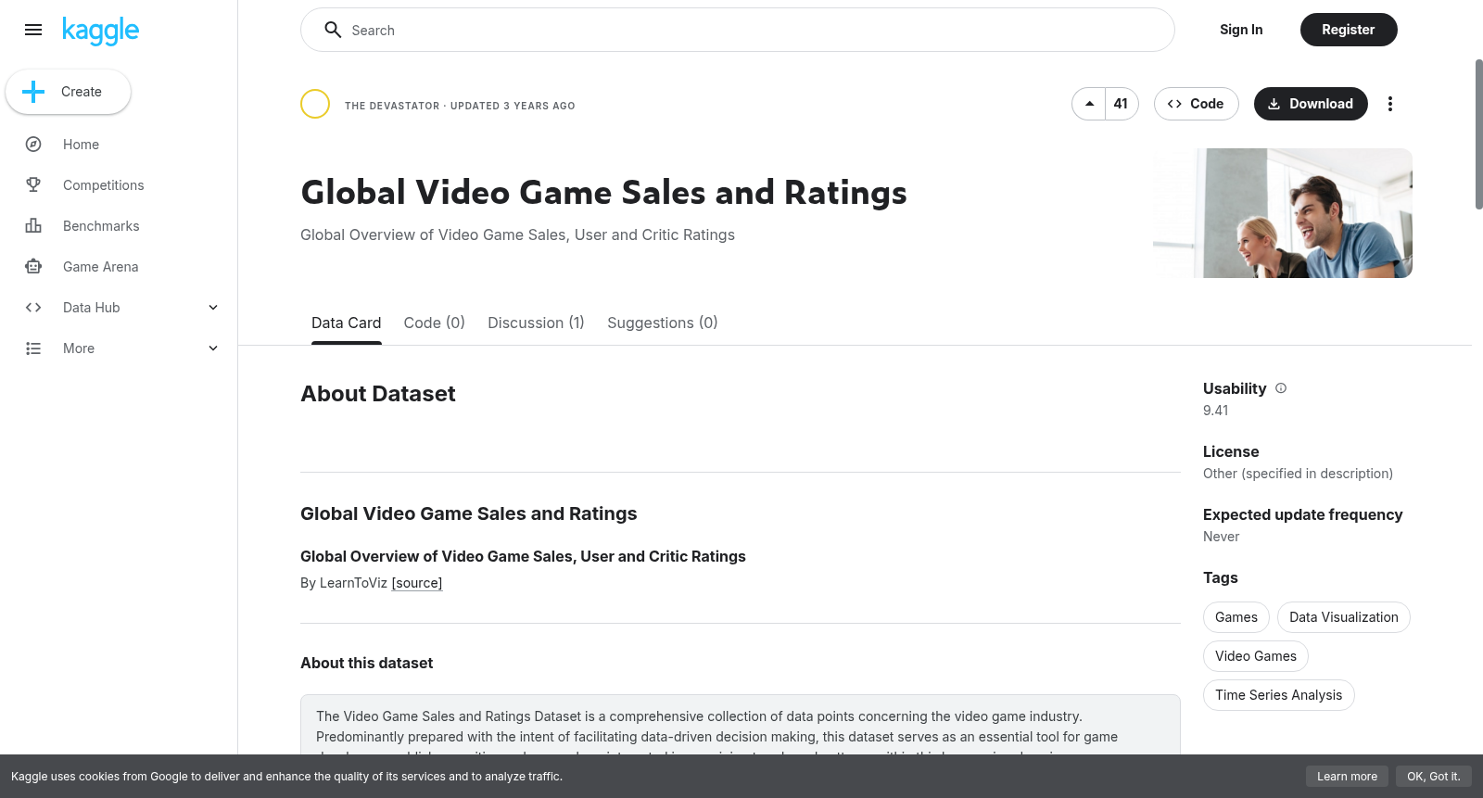
Task: Open Benchmarks in sidebar
Action: 101,226
